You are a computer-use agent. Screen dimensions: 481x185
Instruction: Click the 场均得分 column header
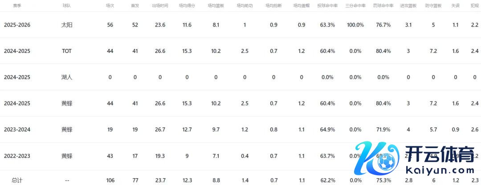coord(187,6)
